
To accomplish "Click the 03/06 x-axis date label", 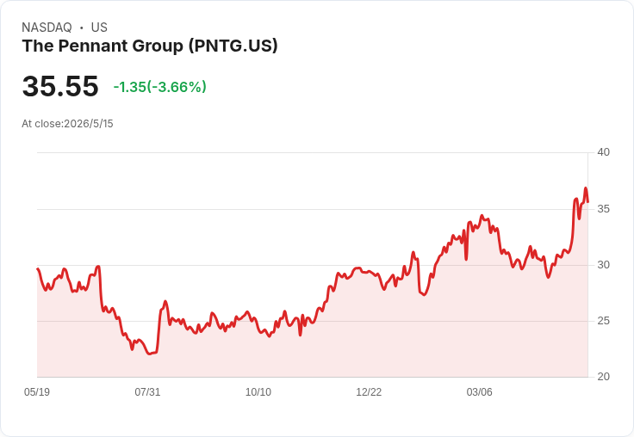I will pos(480,391).
